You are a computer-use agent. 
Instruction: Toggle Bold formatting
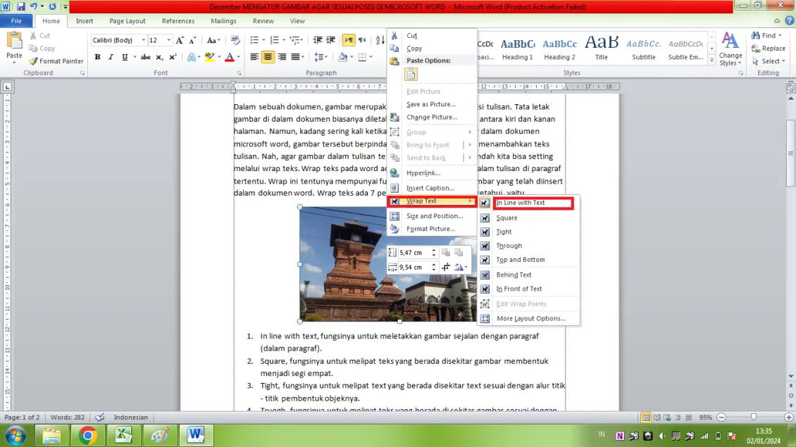pos(97,57)
